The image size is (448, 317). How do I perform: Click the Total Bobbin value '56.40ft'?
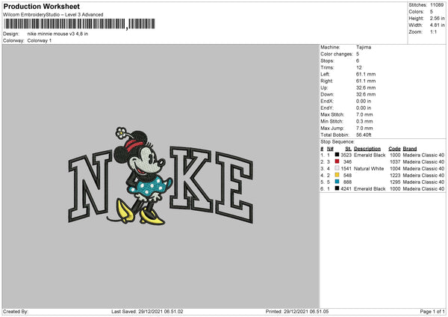[364, 135]
